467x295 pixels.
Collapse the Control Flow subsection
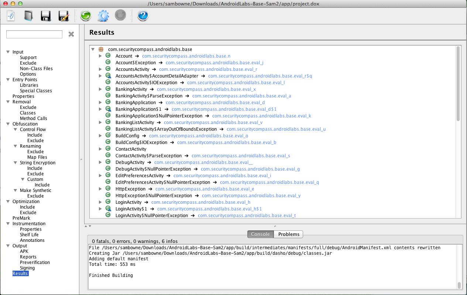tap(16, 130)
